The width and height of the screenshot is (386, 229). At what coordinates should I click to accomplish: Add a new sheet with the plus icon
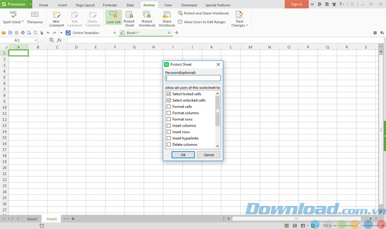click(x=73, y=219)
